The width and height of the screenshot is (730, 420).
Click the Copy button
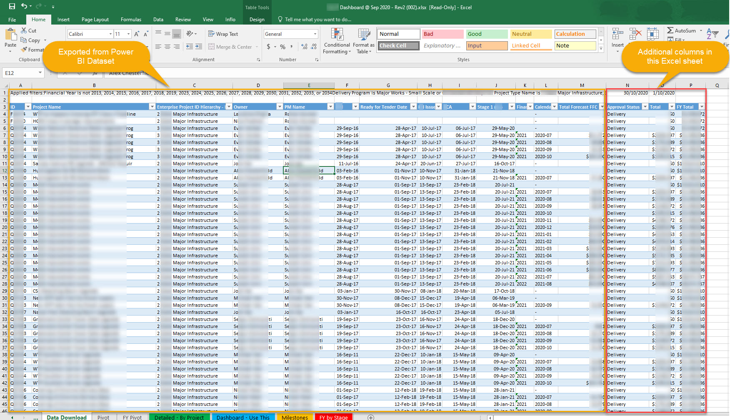coord(30,40)
